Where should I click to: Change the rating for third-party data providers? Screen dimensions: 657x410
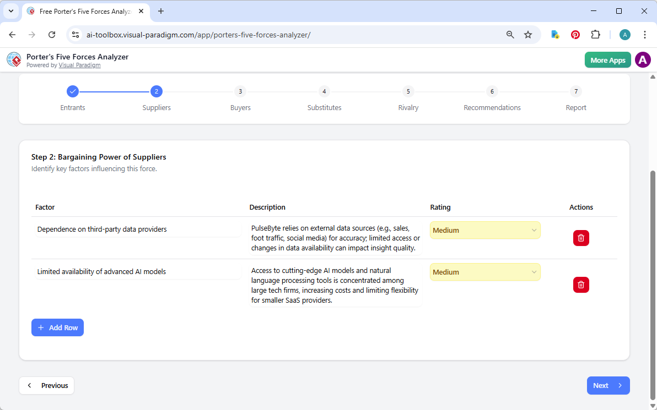(x=485, y=230)
